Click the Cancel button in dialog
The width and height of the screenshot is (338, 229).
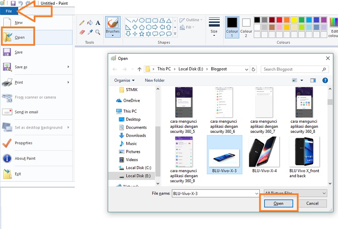[x=312, y=204]
